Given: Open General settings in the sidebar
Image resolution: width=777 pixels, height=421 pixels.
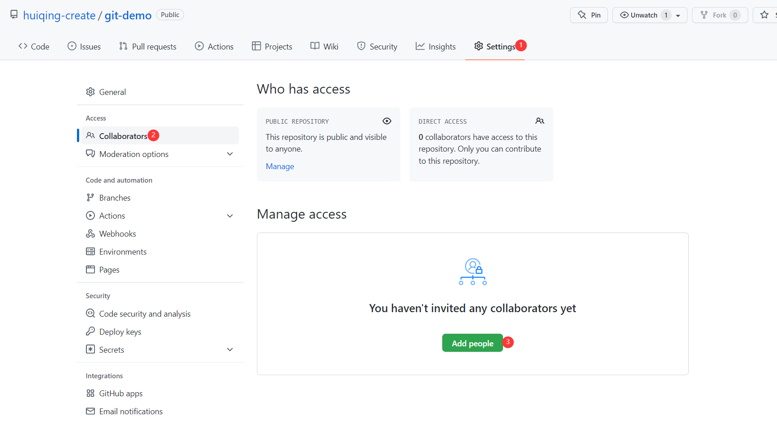Looking at the screenshot, I should (x=160, y=92).
